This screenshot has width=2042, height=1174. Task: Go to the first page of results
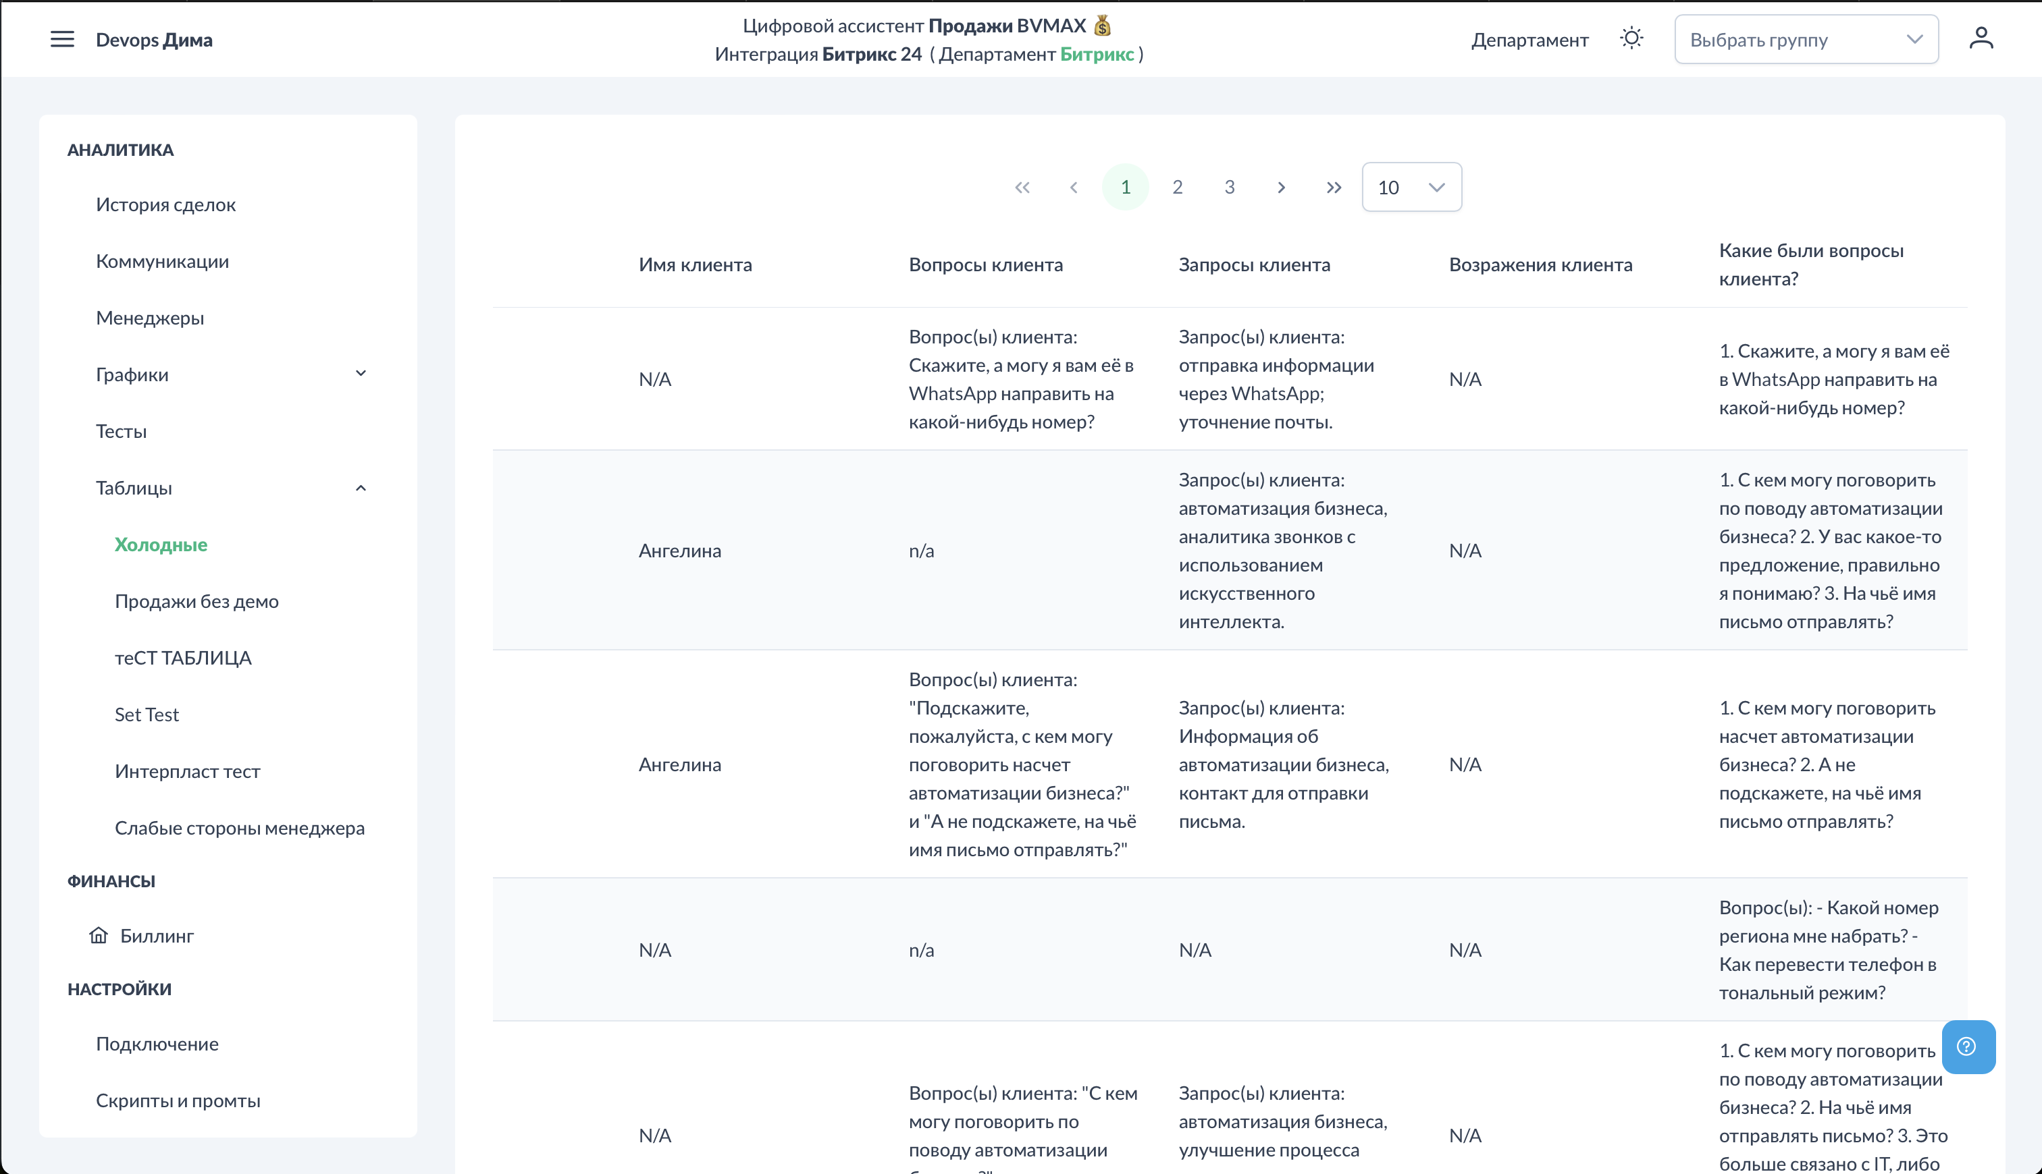[1022, 188]
